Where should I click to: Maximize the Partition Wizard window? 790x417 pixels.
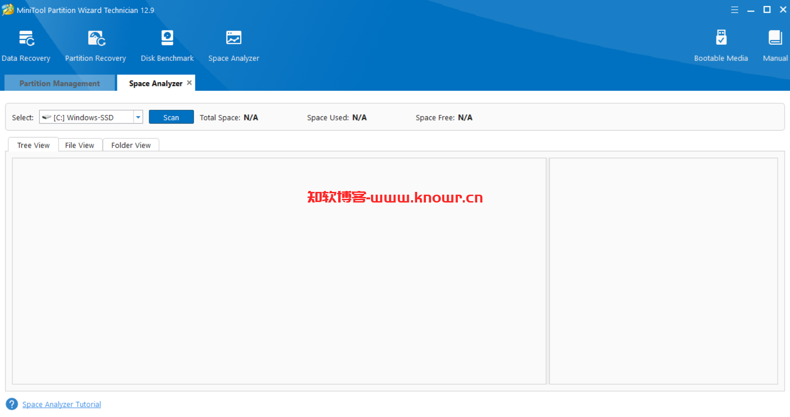coord(767,10)
